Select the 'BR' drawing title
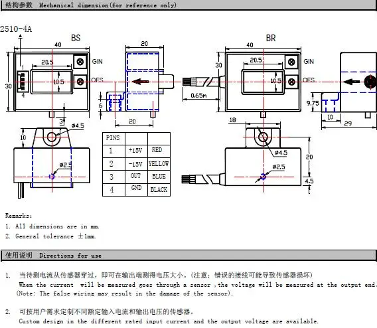The image size is (377, 328). coord(271,38)
